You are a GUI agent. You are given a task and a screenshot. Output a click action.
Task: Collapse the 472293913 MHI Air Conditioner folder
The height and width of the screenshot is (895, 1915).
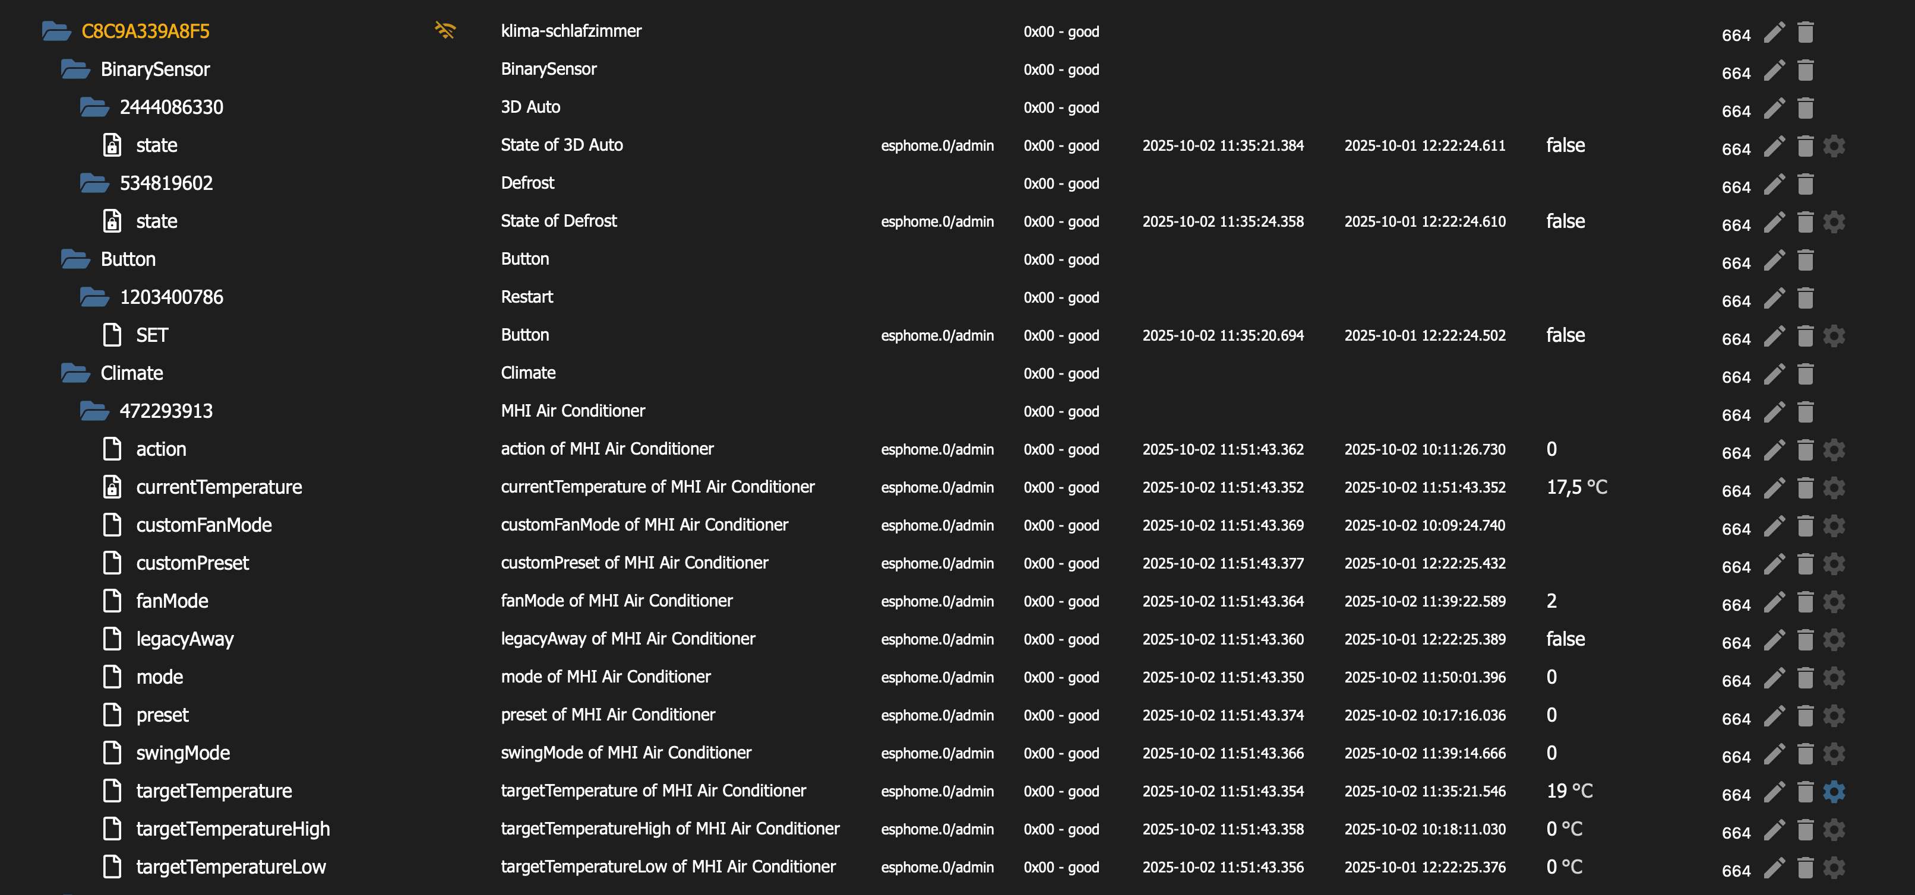coord(94,411)
